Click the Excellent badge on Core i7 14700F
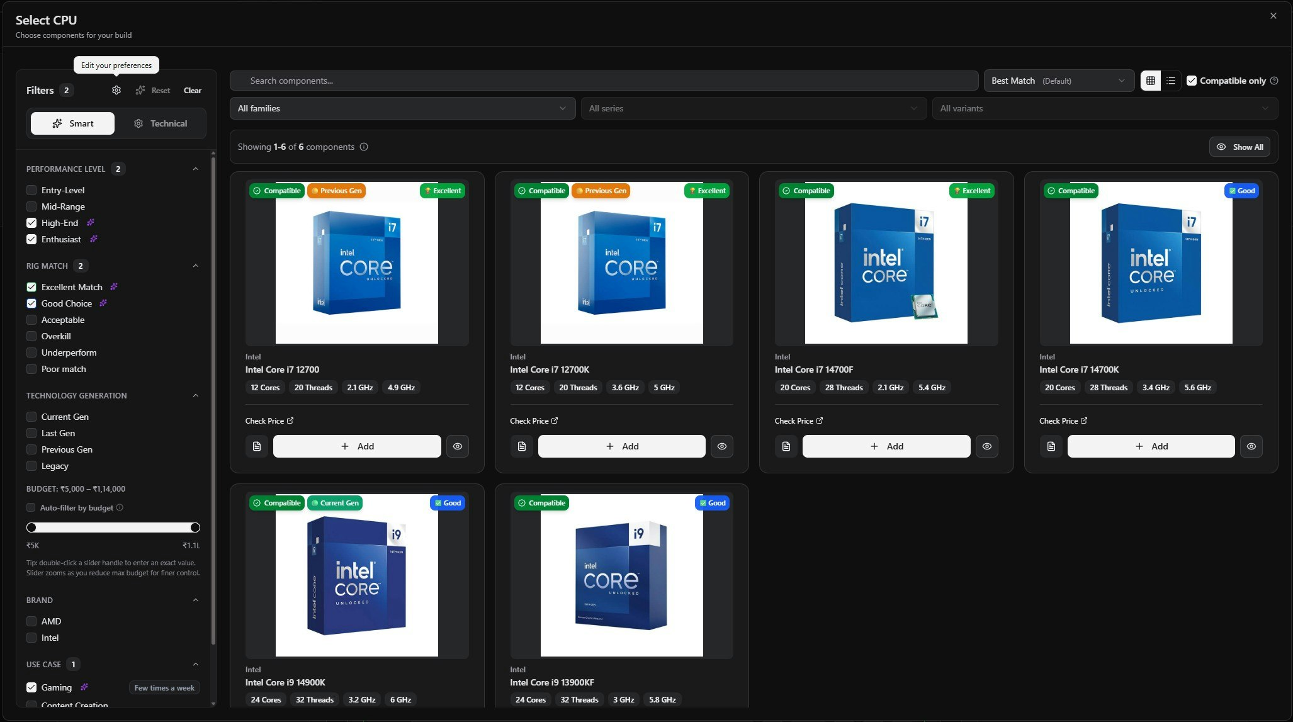 pos(972,191)
